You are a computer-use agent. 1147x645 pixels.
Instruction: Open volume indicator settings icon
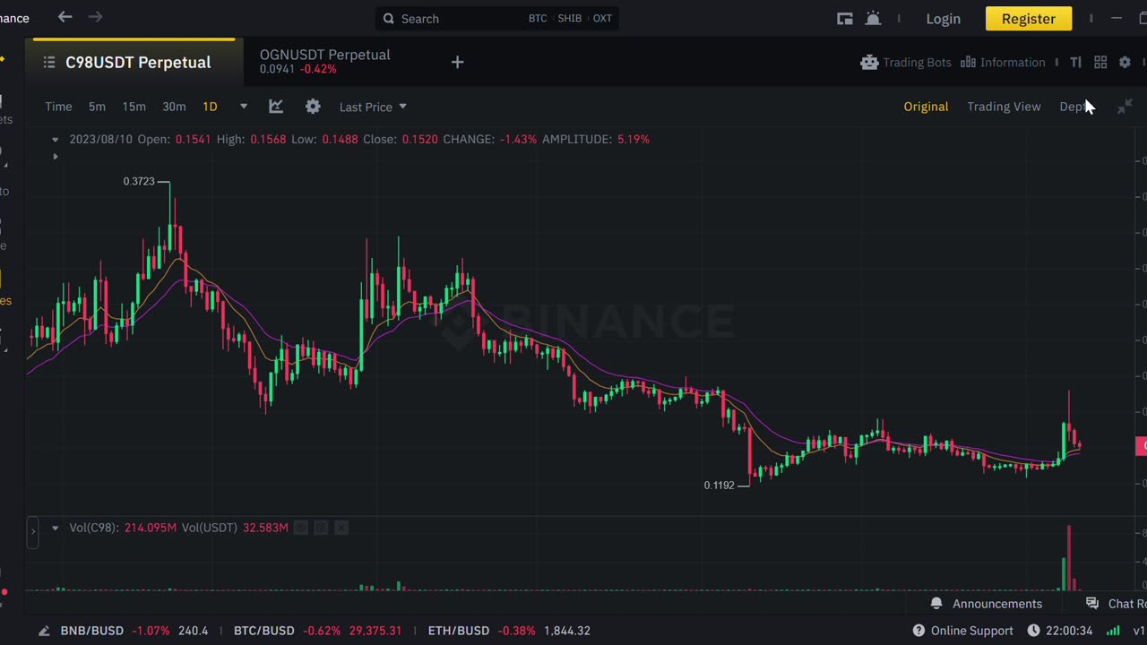tap(321, 528)
